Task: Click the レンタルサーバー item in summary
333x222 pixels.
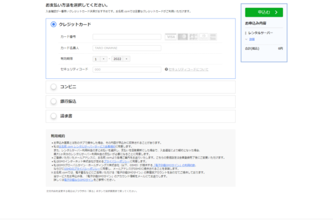Action: click(x=260, y=33)
